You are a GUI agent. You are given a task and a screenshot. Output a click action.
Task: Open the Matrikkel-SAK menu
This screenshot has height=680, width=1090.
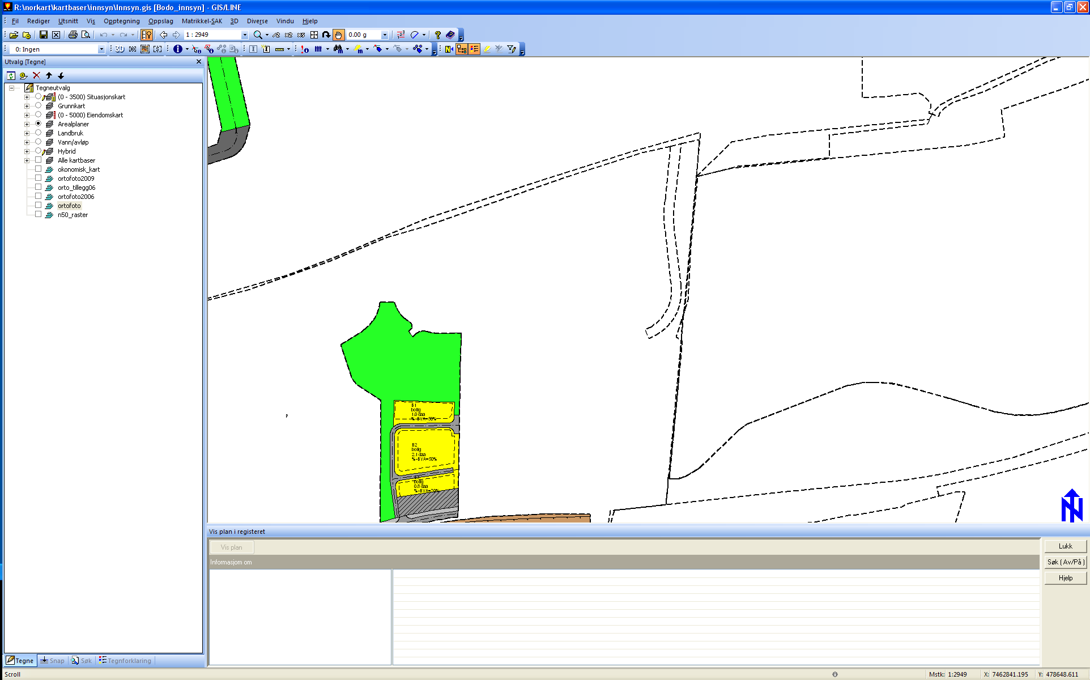click(x=202, y=21)
